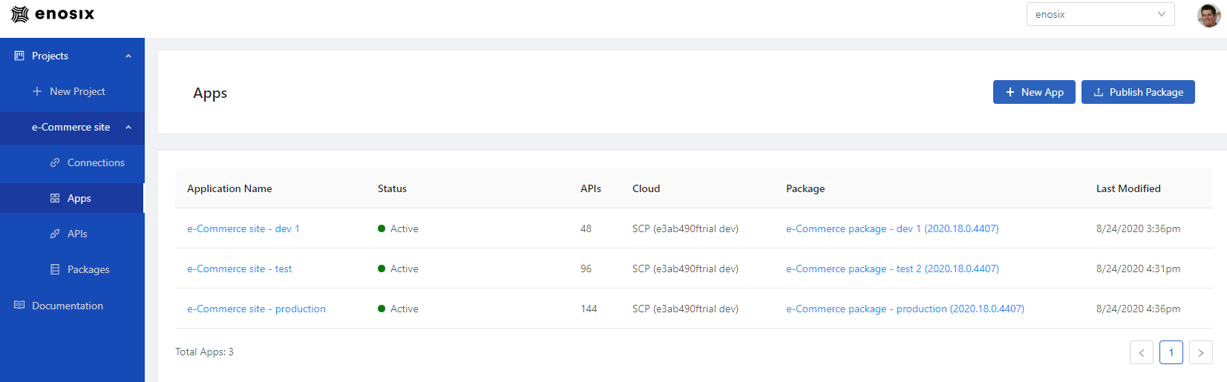This screenshot has width=1227, height=382.
Task: Click the Last Modified column header
Action: click(x=1128, y=188)
